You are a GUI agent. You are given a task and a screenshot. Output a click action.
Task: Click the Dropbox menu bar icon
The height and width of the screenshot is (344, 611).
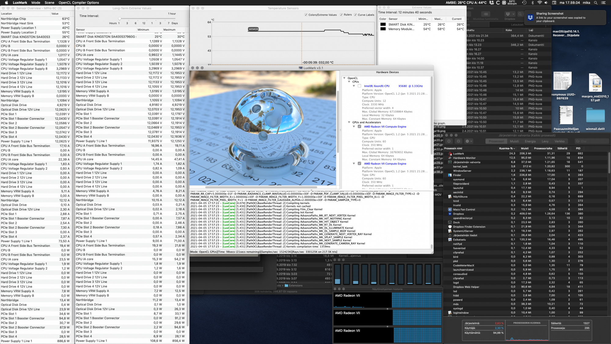click(x=492, y=2)
